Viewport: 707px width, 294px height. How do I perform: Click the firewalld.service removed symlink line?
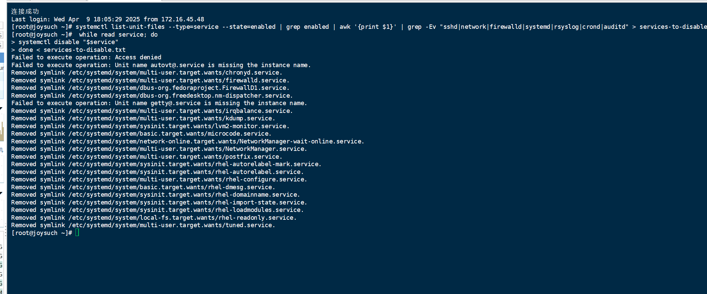[150, 80]
